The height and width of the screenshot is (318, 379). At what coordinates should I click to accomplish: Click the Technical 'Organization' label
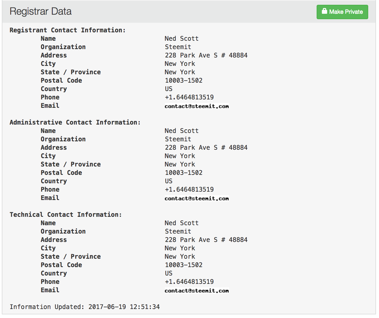[63, 231]
